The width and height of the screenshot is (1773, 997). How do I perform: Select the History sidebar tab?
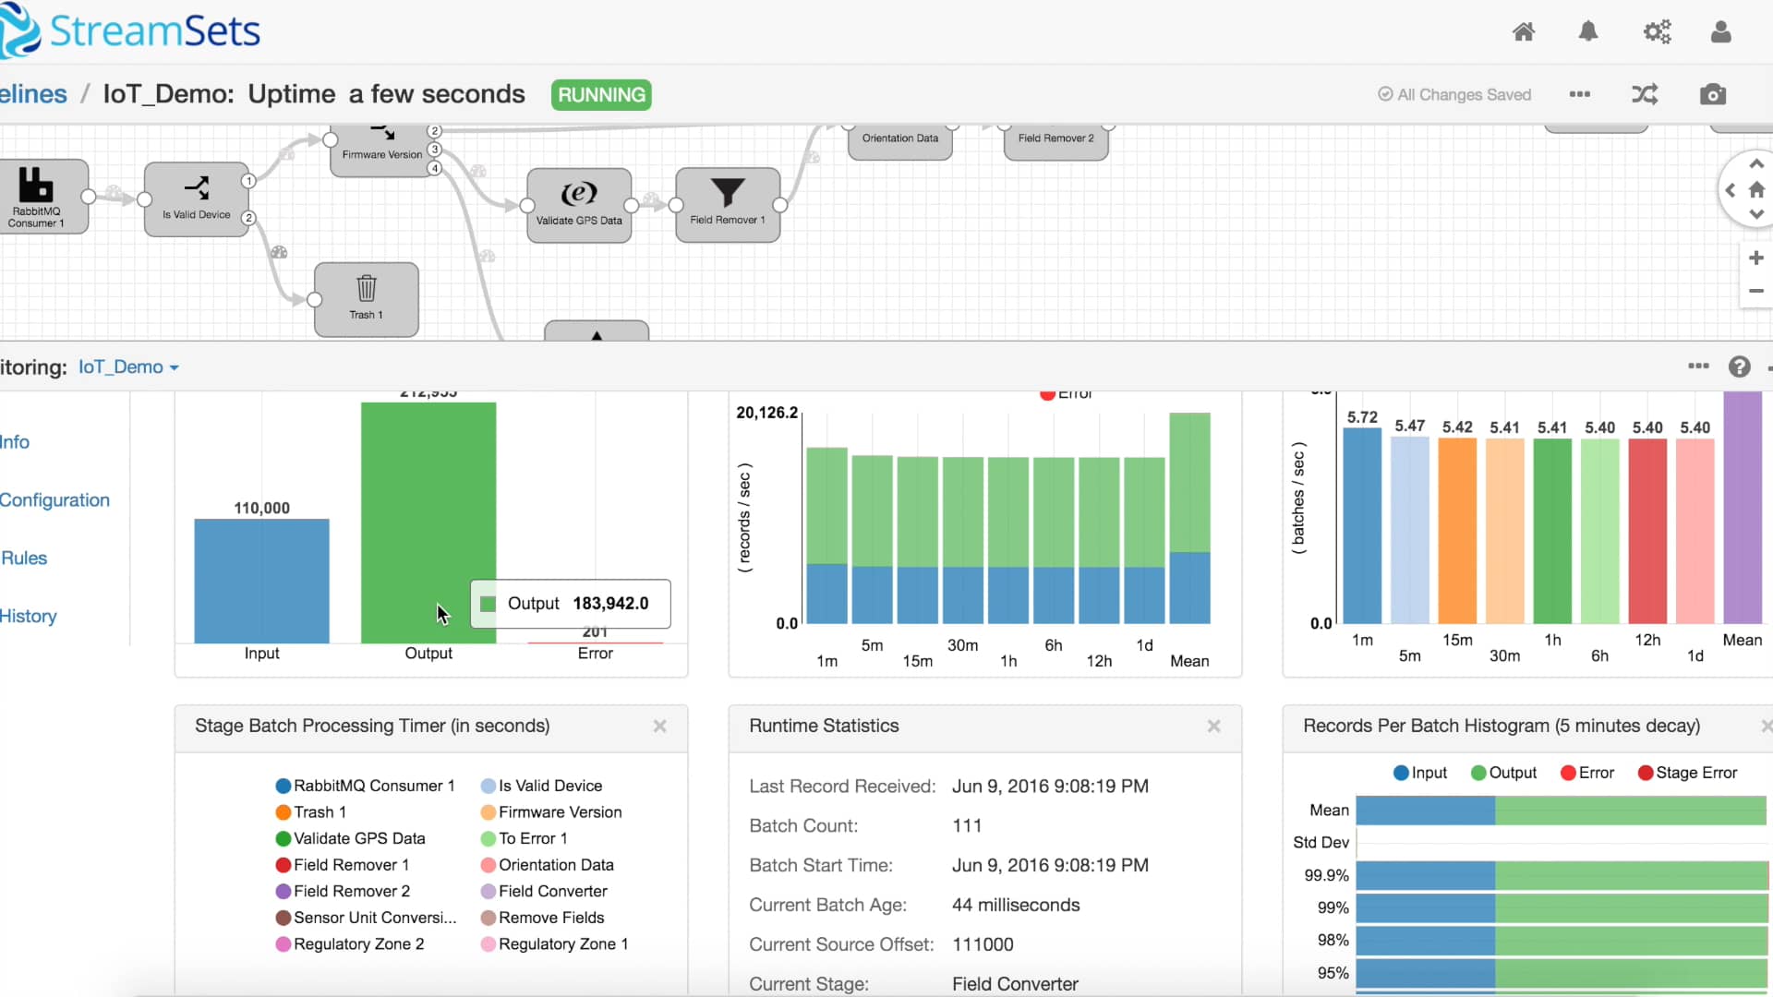[x=28, y=616]
